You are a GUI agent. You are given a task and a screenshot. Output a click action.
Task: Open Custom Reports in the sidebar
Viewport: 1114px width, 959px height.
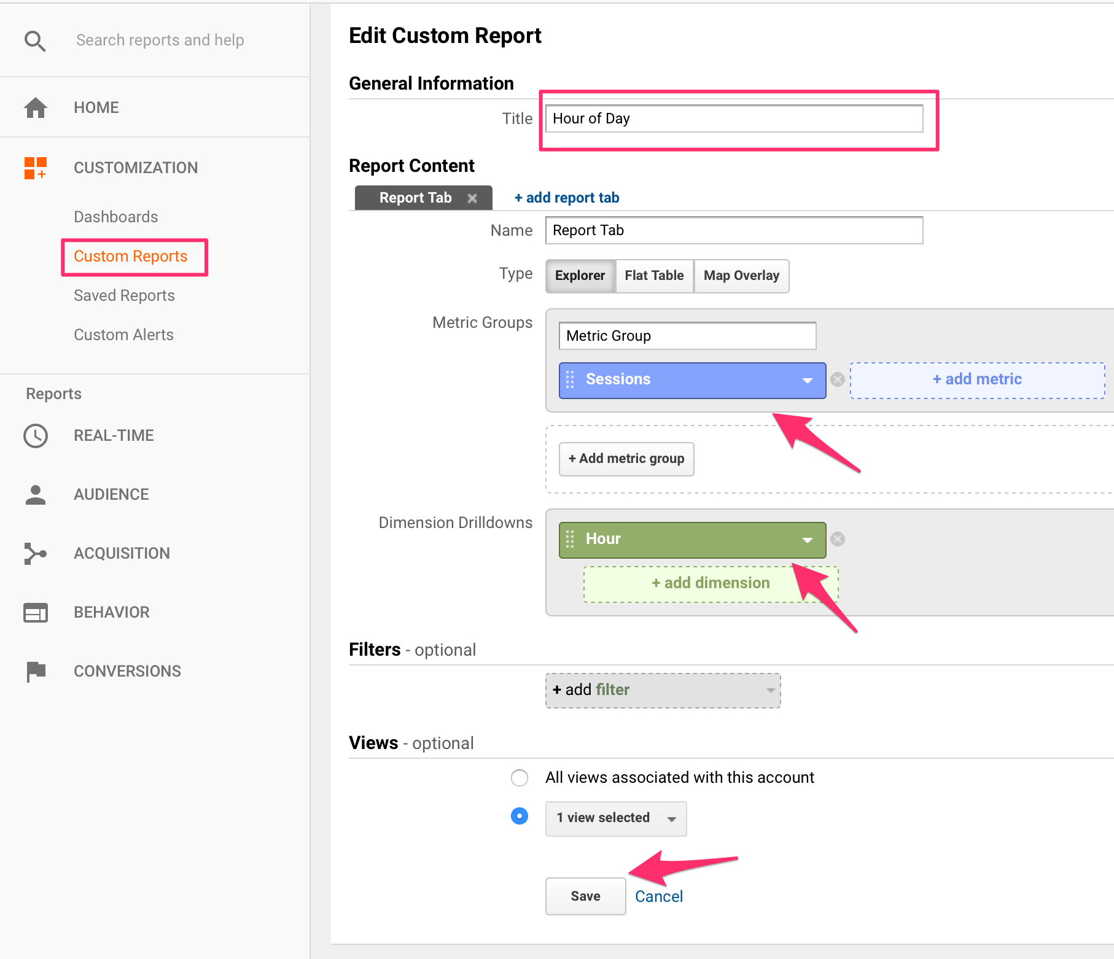[x=131, y=257]
